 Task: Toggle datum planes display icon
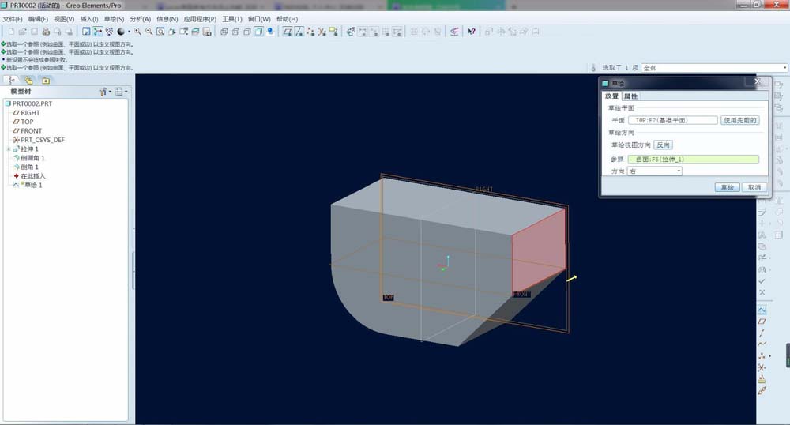click(288, 32)
